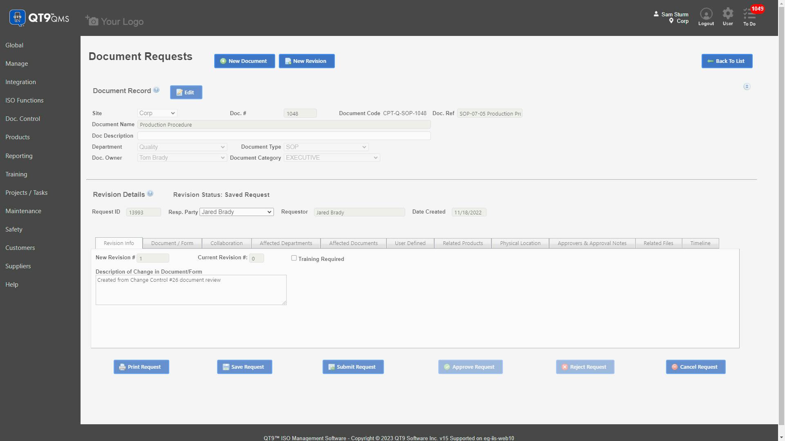Click help icon beside Document Record
Viewport: 785px width, 441px height.
click(x=156, y=90)
